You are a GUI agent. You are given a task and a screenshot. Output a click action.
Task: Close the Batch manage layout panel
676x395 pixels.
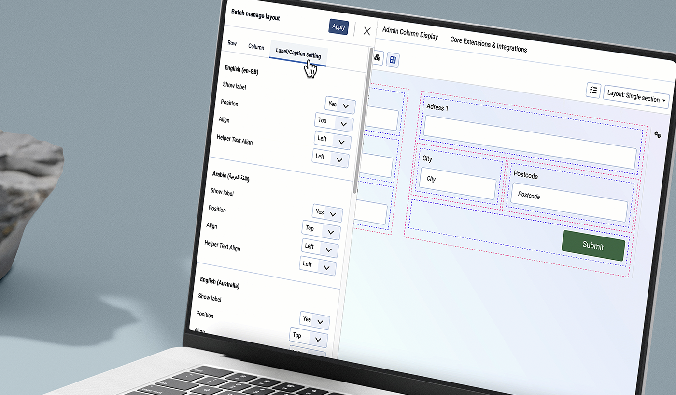tap(367, 31)
